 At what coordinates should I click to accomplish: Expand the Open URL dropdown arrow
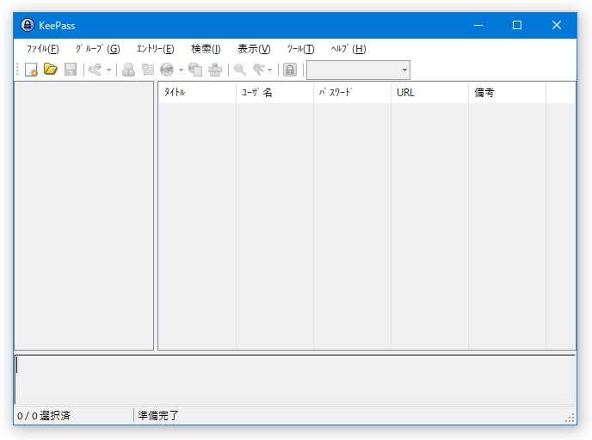(x=181, y=70)
